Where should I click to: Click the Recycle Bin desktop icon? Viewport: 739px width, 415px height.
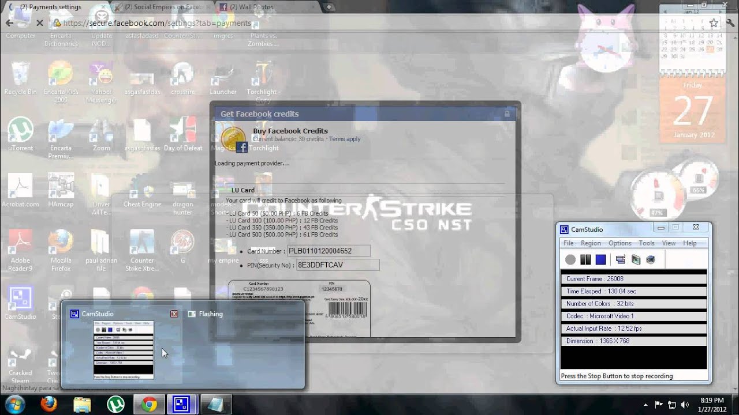click(x=20, y=80)
